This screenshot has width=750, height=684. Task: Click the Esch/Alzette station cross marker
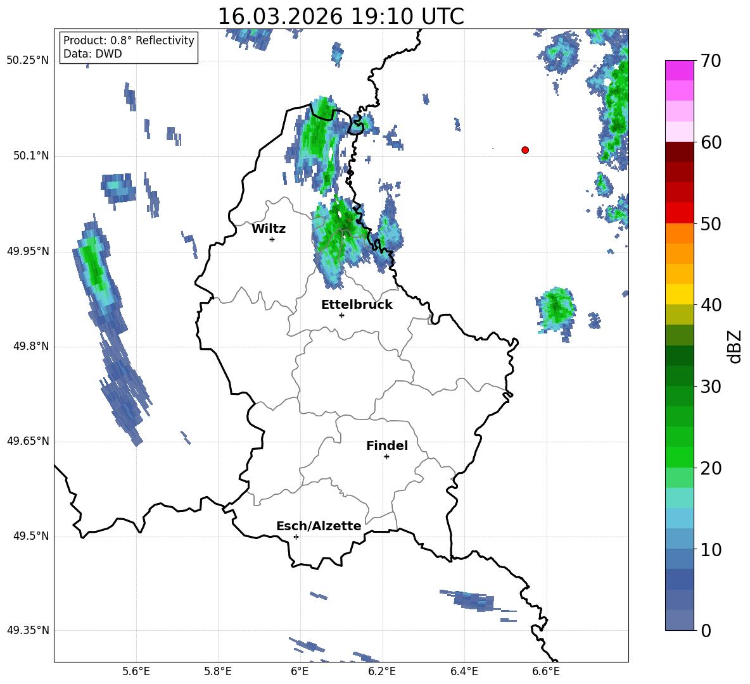coord(296,537)
